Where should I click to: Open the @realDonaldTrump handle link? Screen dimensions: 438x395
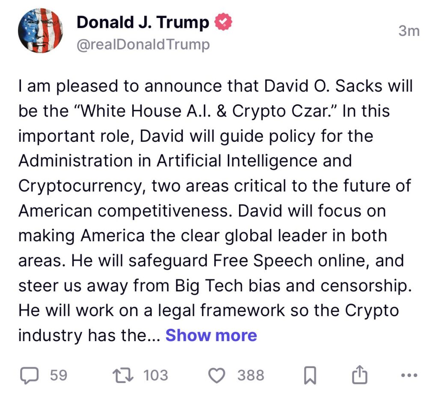[143, 44]
